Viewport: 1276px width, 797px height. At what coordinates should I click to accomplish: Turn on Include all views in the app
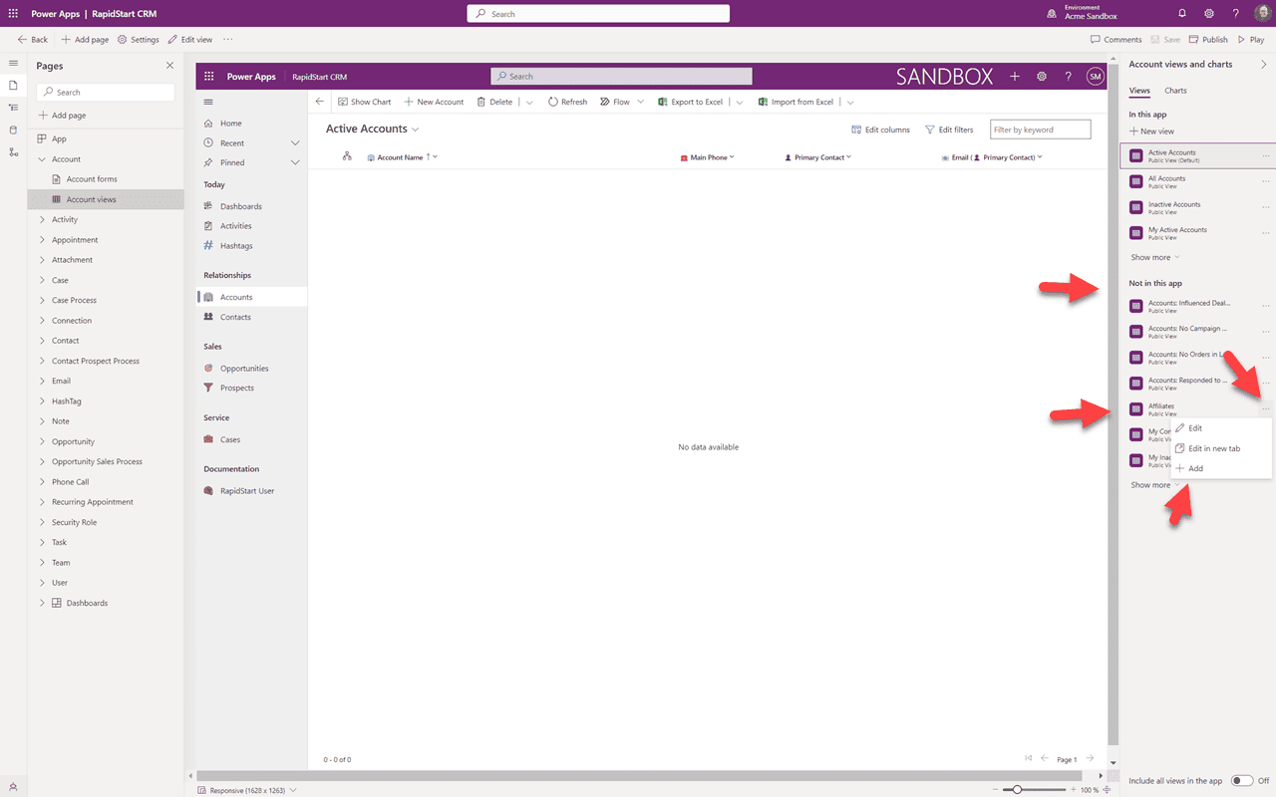click(1241, 781)
